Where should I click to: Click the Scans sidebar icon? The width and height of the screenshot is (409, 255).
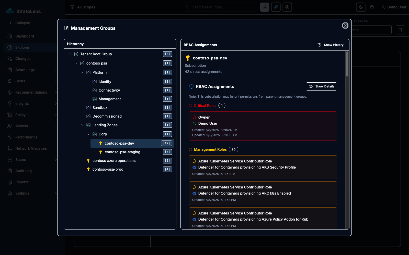point(10,160)
